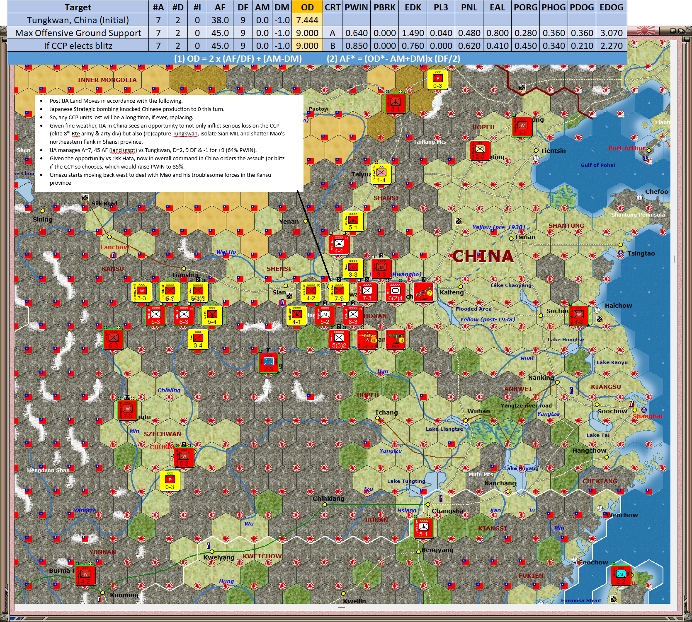
Task: Click the OD column header
Action: tap(307, 7)
